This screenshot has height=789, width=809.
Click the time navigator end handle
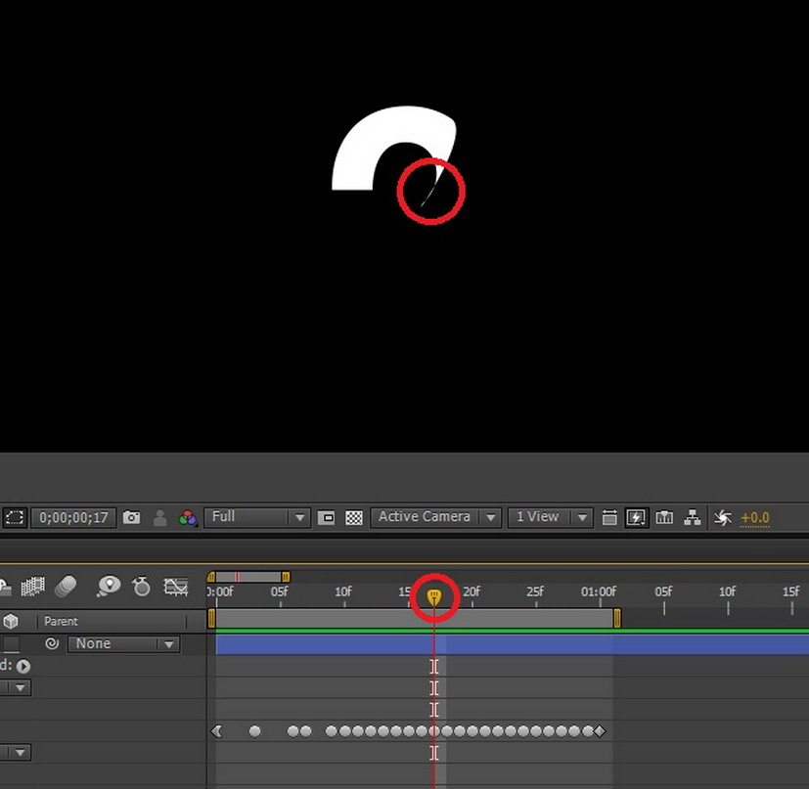(286, 577)
